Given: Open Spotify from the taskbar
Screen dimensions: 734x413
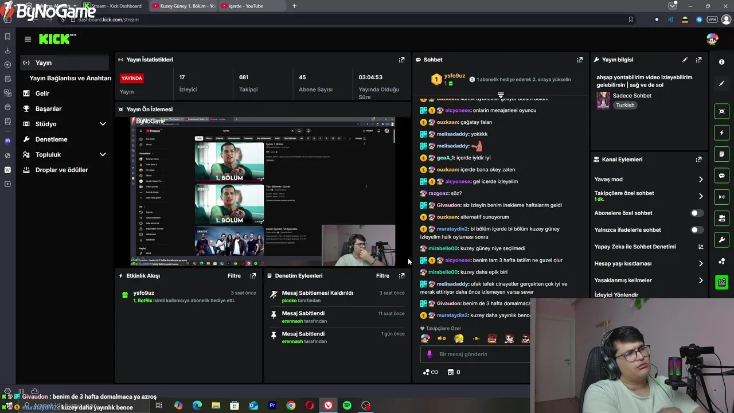Looking at the screenshot, I should [x=347, y=406].
